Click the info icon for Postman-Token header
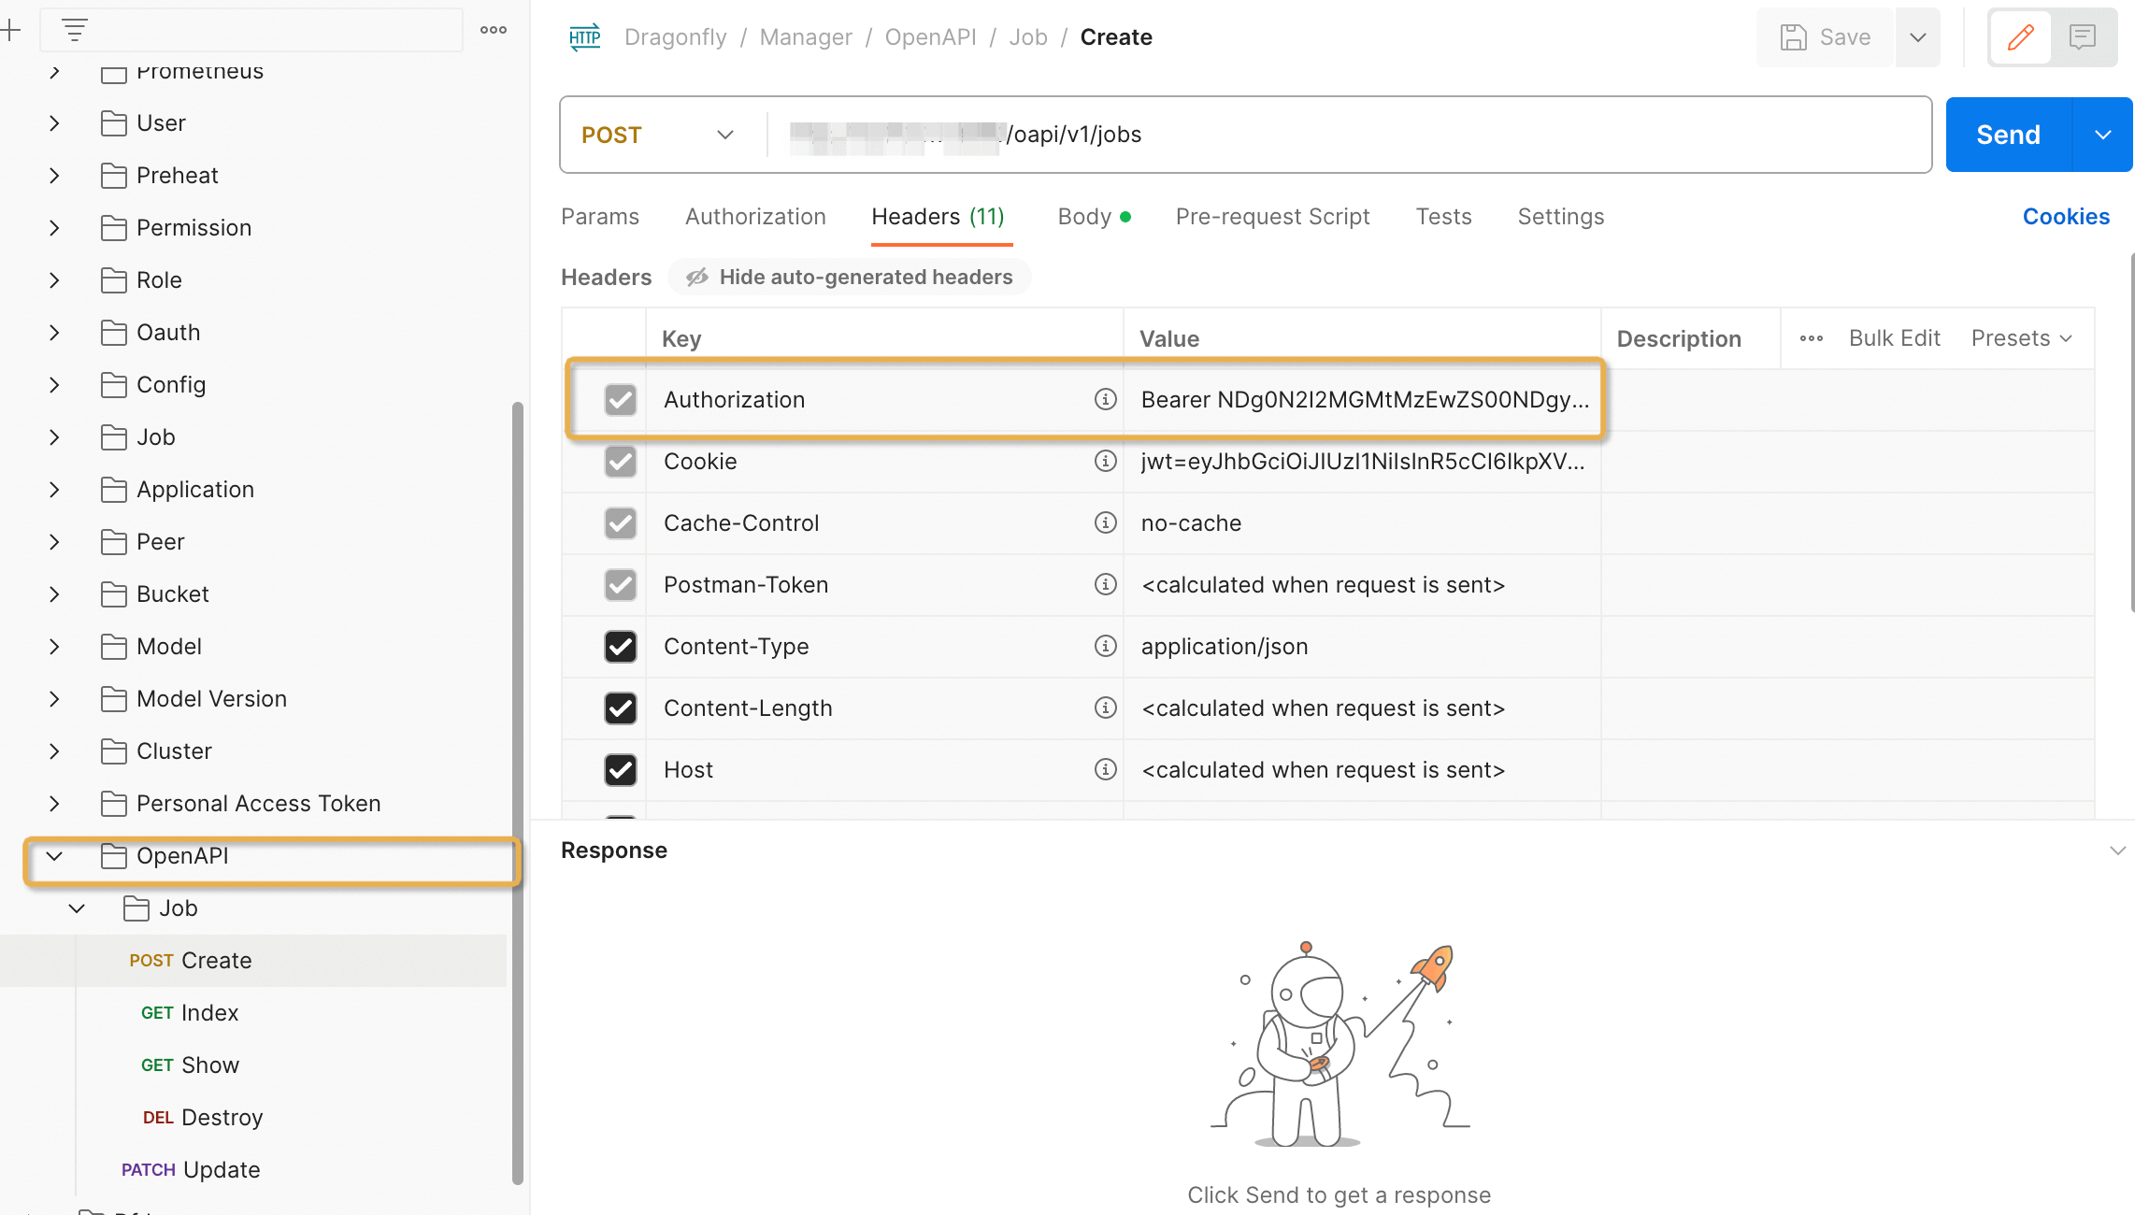Viewport: 2135px width, 1215px height. 1105,585
